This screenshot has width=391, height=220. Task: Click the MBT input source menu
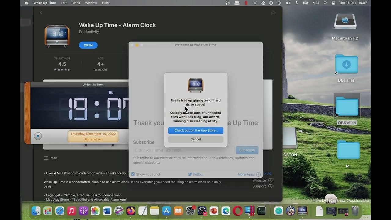pos(316,3)
